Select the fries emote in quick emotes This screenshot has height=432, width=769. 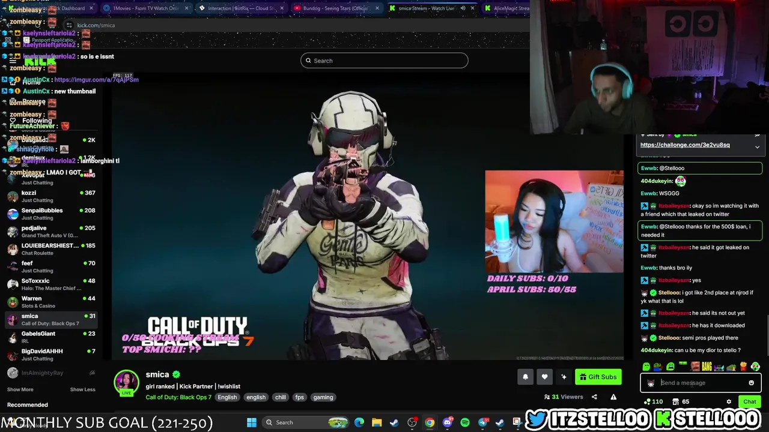coord(743,367)
